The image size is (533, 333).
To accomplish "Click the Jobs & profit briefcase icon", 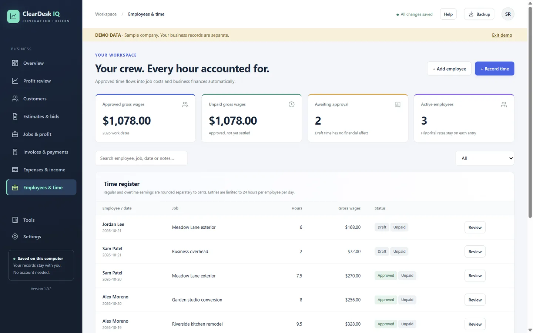I will click(15, 134).
